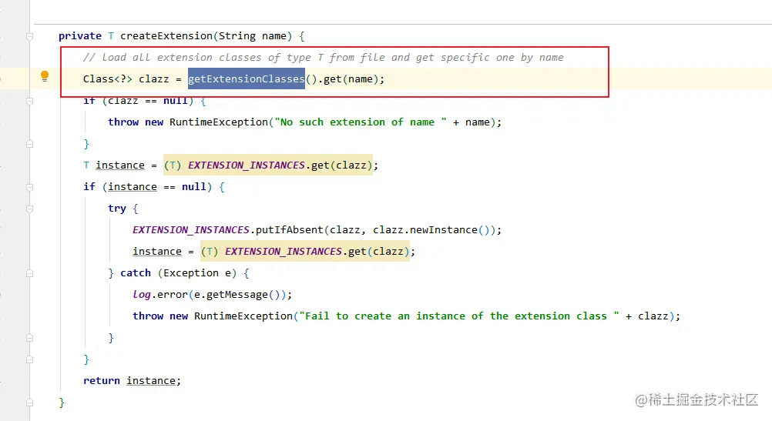Click 'instance' in the return statement
The height and width of the screenshot is (421, 772).
(x=151, y=381)
